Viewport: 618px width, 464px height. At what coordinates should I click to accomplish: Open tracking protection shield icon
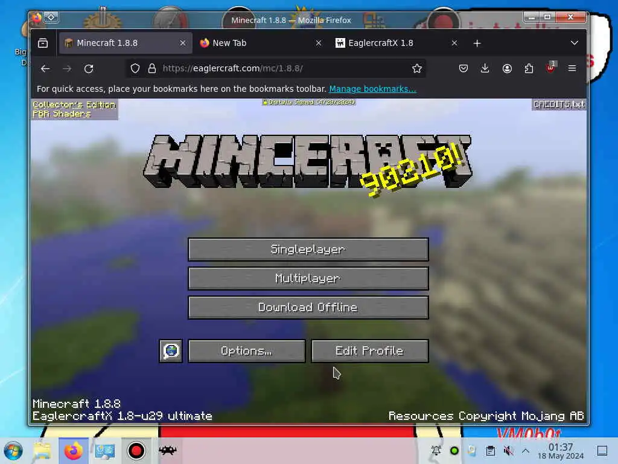point(135,69)
